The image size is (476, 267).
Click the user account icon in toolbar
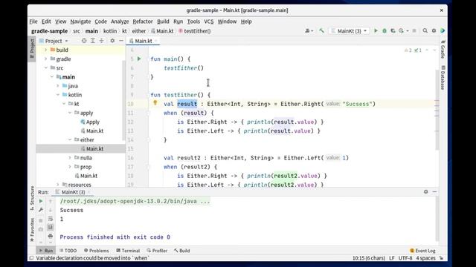pyautogui.click(x=309, y=31)
